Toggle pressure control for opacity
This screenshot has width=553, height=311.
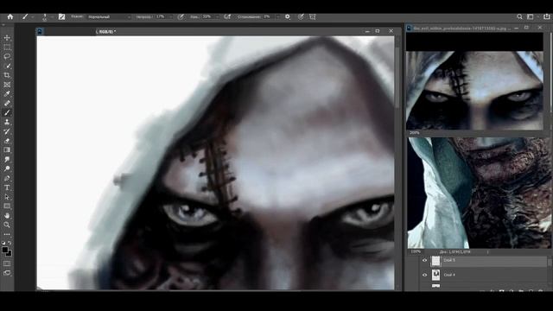coord(181,16)
